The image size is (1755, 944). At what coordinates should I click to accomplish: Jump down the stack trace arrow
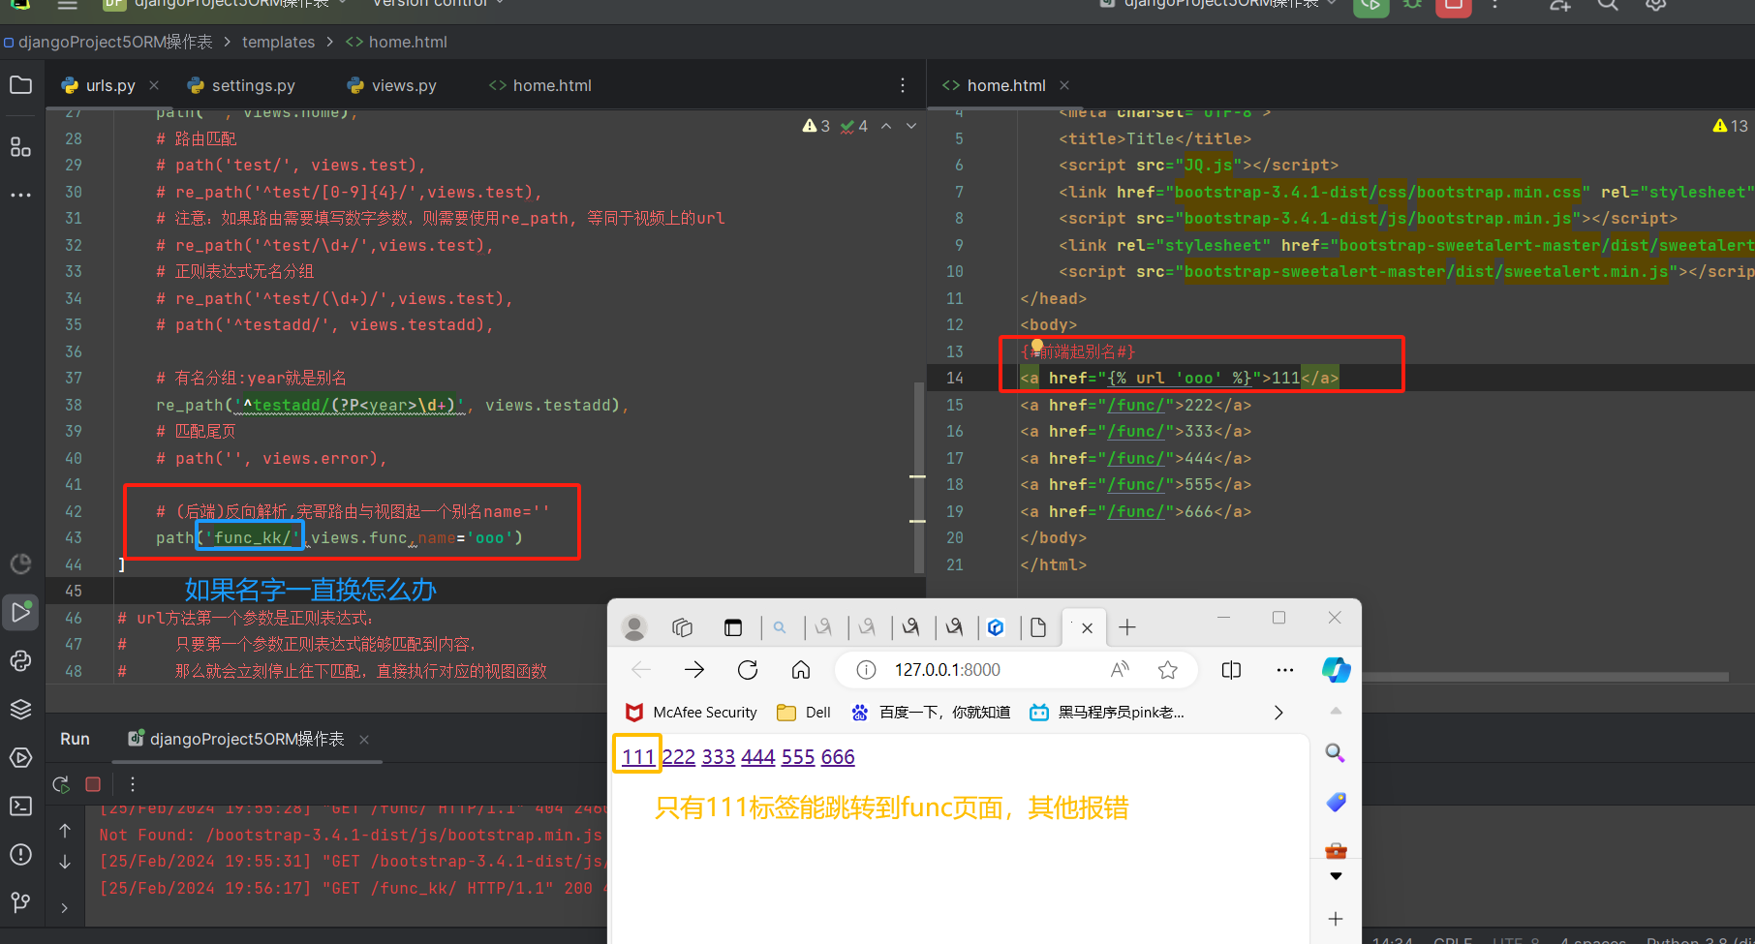click(65, 862)
